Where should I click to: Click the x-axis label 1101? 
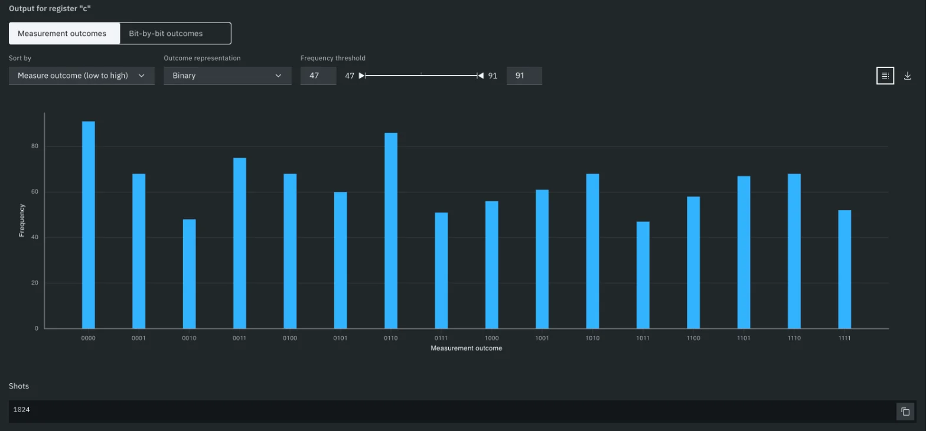click(744, 338)
